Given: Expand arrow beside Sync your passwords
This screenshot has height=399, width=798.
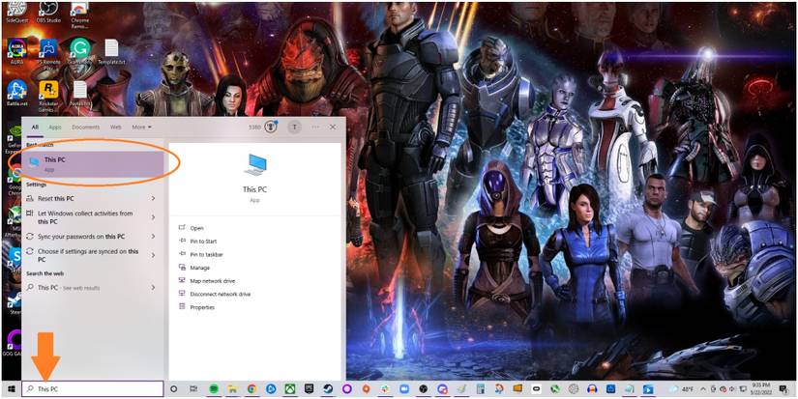Looking at the screenshot, I should [x=153, y=237].
